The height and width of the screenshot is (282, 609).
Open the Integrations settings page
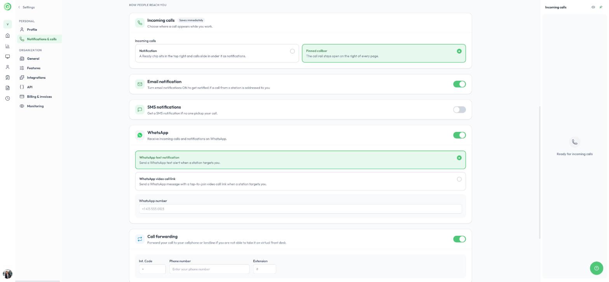coord(39,78)
